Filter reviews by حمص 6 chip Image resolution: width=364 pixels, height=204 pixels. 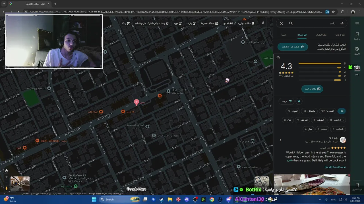point(322,129)
